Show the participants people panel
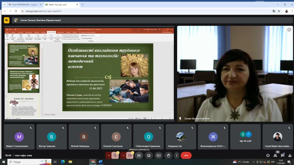 point(275,155)
